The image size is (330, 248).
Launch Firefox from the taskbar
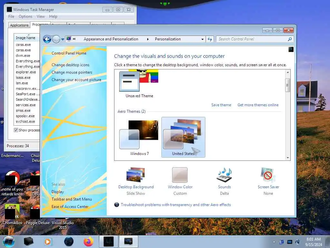pos(88,242)
